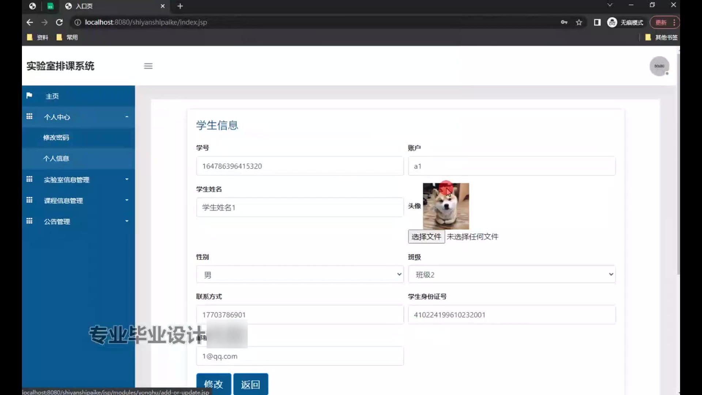Open the 班级 class dropdown
Image resolution: width=702 pixels, height=395 pixels.
512,274
